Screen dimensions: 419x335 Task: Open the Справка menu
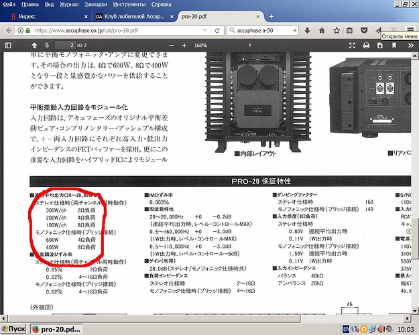pos(161,4)
